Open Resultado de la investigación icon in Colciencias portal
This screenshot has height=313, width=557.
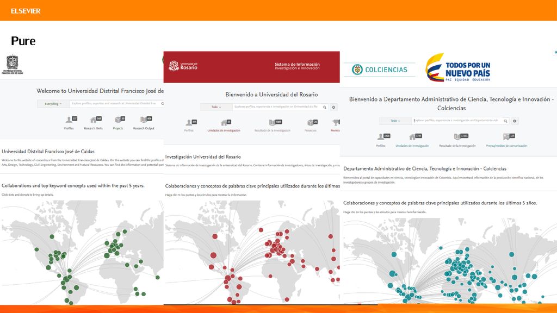[461, 136]
